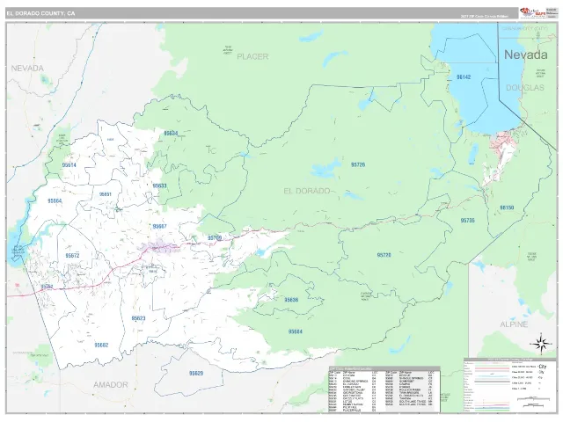Click the "EL DORADO COUNTY, CA" title
This screenshot has height=422, width=563.
(x=40, y=13)
